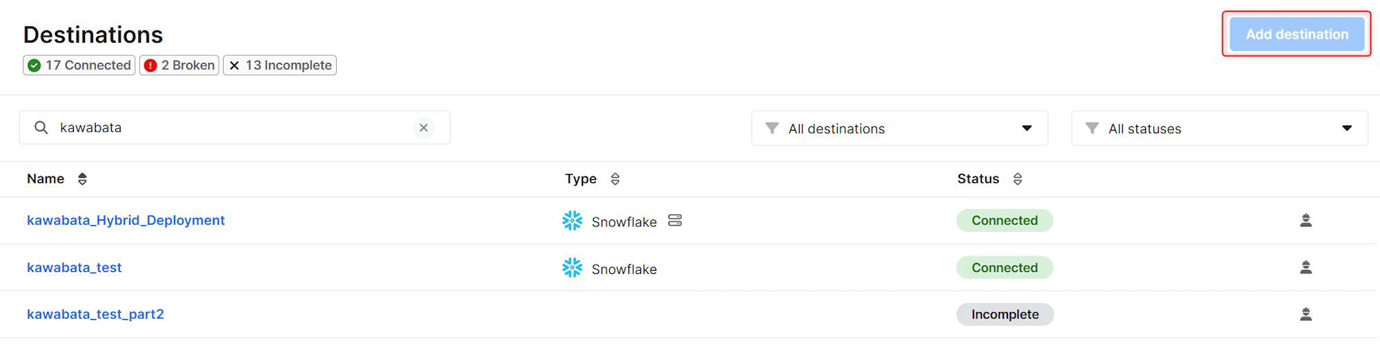Click the user icon for kawabata_test_part2

1305,314
